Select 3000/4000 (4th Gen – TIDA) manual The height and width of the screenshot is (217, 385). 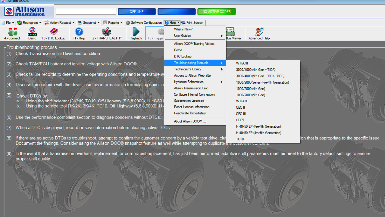[256, 70]
